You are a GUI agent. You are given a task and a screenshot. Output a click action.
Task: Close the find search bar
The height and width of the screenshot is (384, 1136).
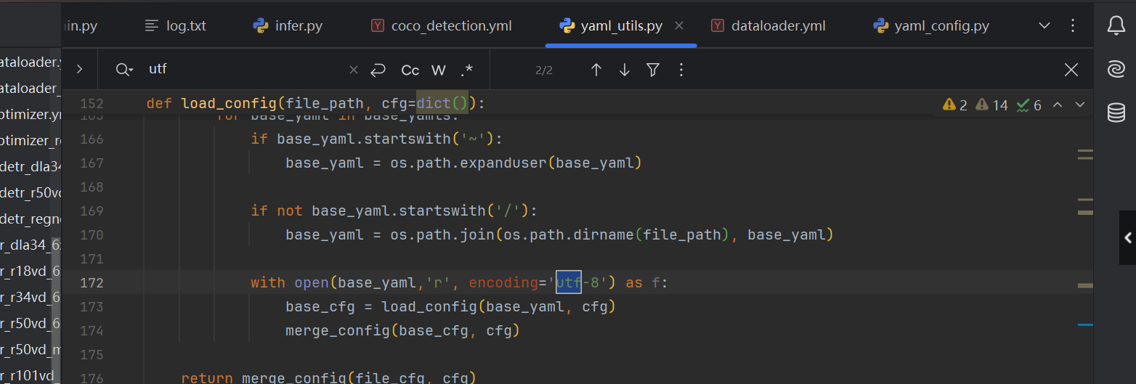1071,70
